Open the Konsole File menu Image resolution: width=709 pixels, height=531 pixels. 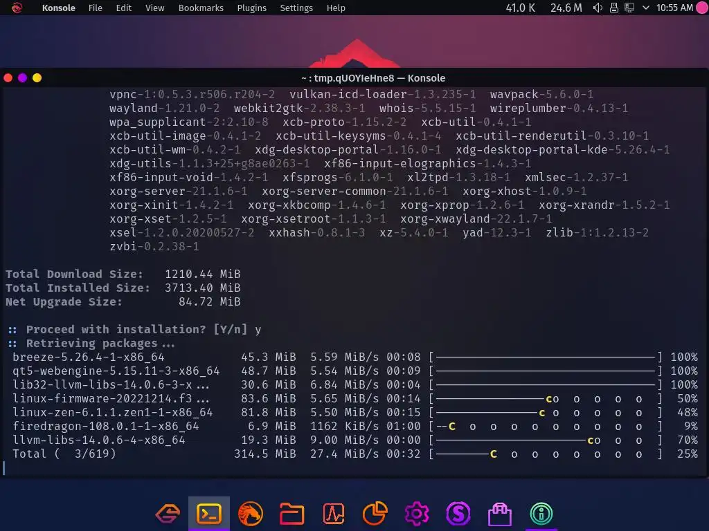click(x=96, y=8)
